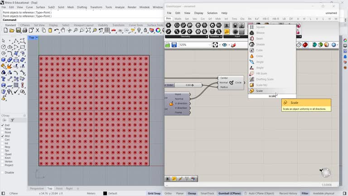
Task: Click the Undo arrow icon
Action: [57, 30]
